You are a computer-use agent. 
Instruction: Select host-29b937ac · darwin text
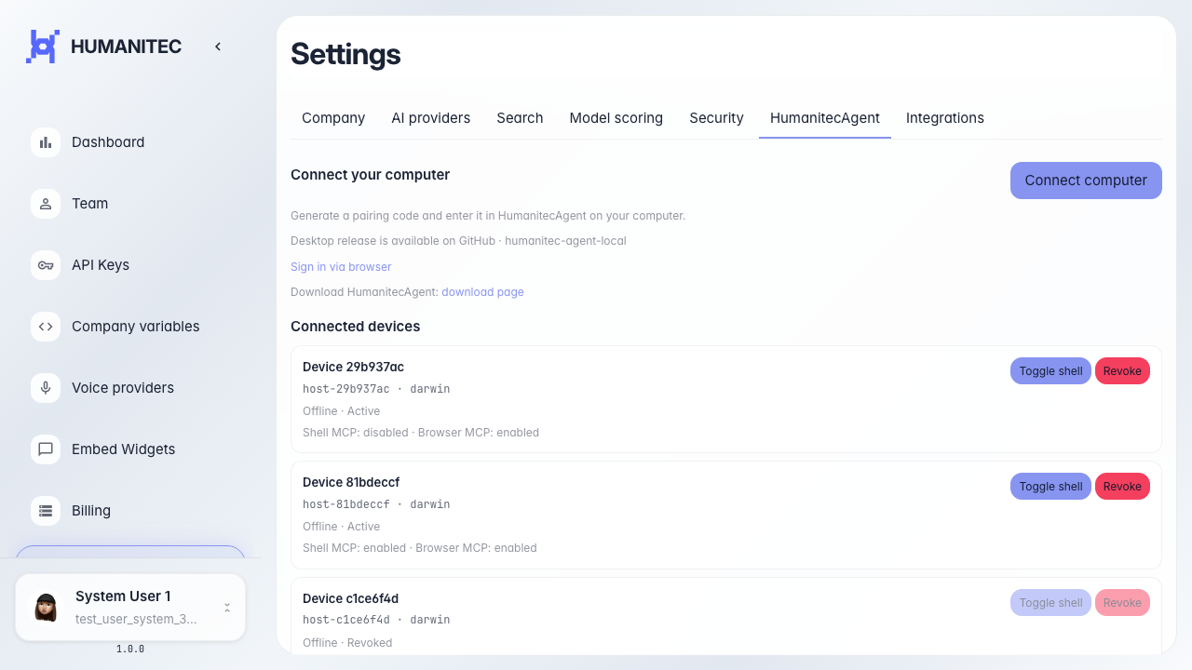[376, 389]
